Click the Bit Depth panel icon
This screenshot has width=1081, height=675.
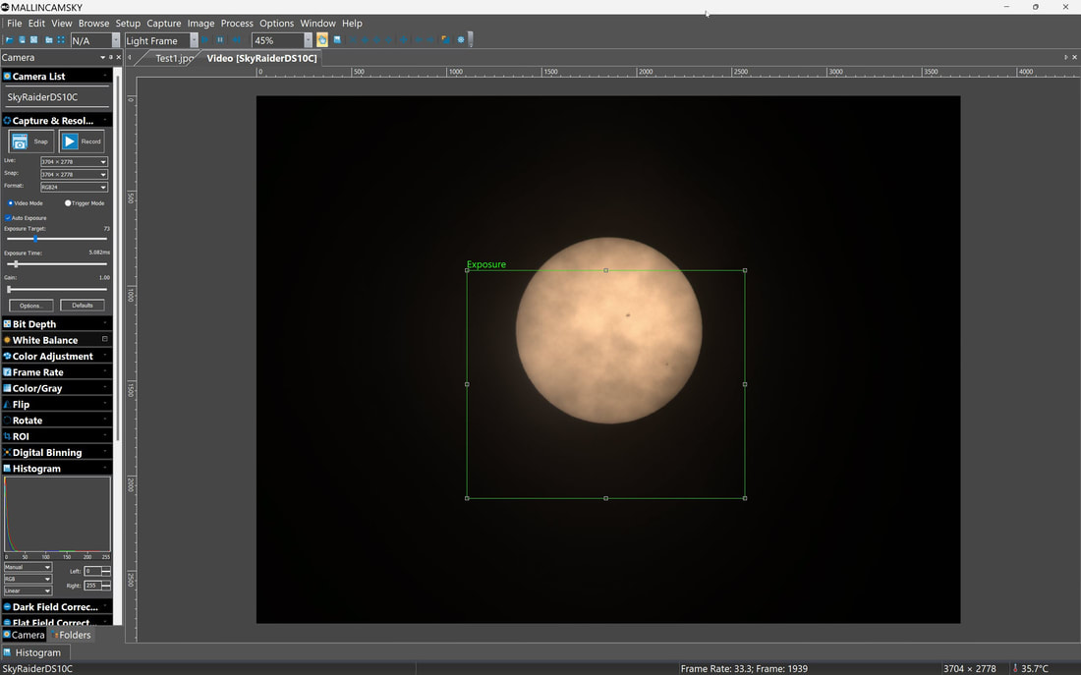coord(7,324)
